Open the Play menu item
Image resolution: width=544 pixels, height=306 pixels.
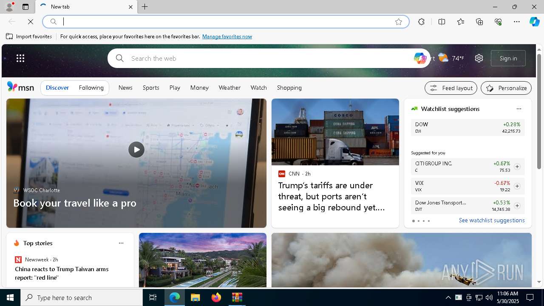click(175, 88)
